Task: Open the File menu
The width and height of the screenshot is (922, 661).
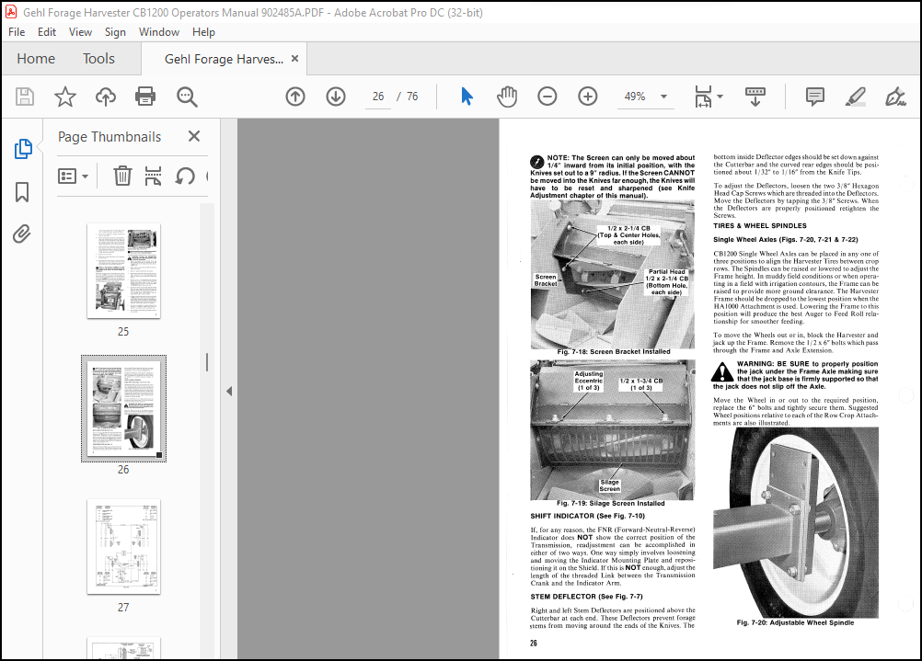Action: [x=17, y=32]
